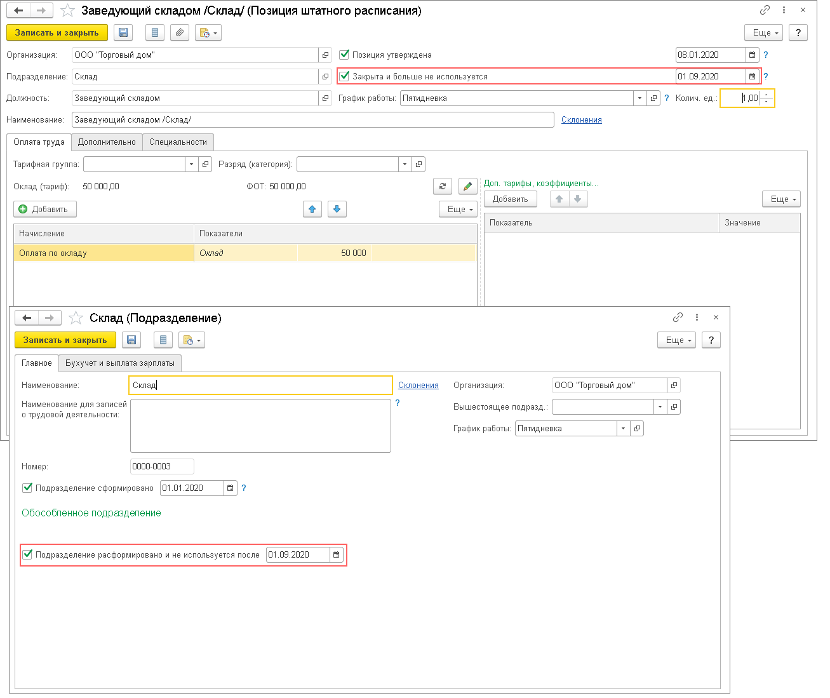Move accrual row up with blue arrow
This screenshot has width=830, height=698.
[x=312, y=209]
